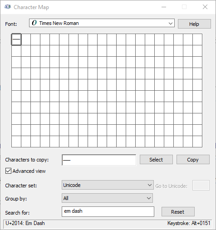The image size is (216, 230).
Task: Click the Character Map app icon in title bar
Action: click(8, 7)
